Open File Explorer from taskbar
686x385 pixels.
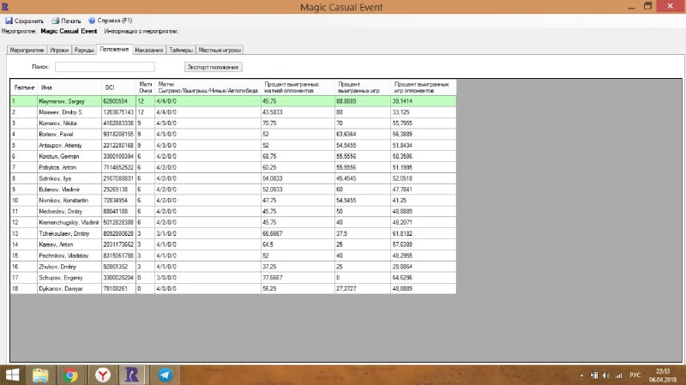pos(40,375)
